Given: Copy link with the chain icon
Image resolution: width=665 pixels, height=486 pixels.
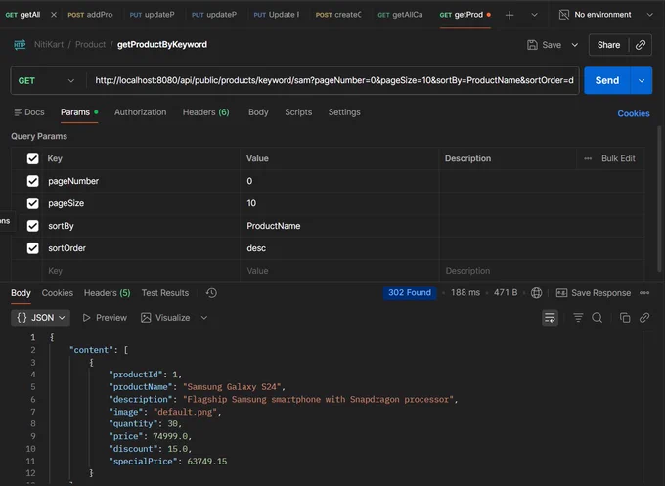Looking at the screenshot, I should click(641, 45).
